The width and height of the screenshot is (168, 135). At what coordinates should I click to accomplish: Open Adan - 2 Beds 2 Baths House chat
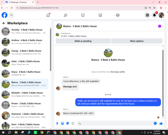click(25, 63)
